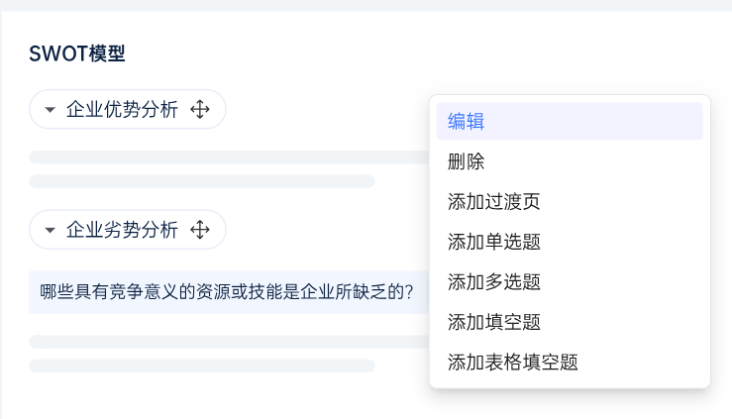This screenshot has height=419, width=732.
Task: Click the move icon beside 企业劣势分析
Action: (200, 231)
